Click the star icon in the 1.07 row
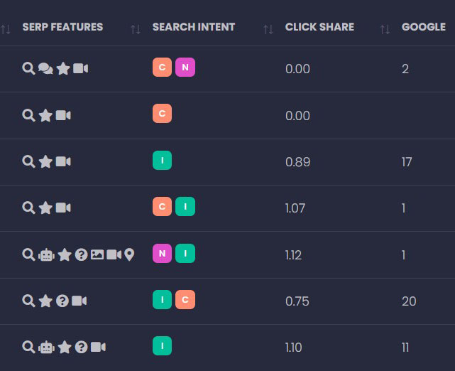455x371 pixels. [x=46, y=208]
